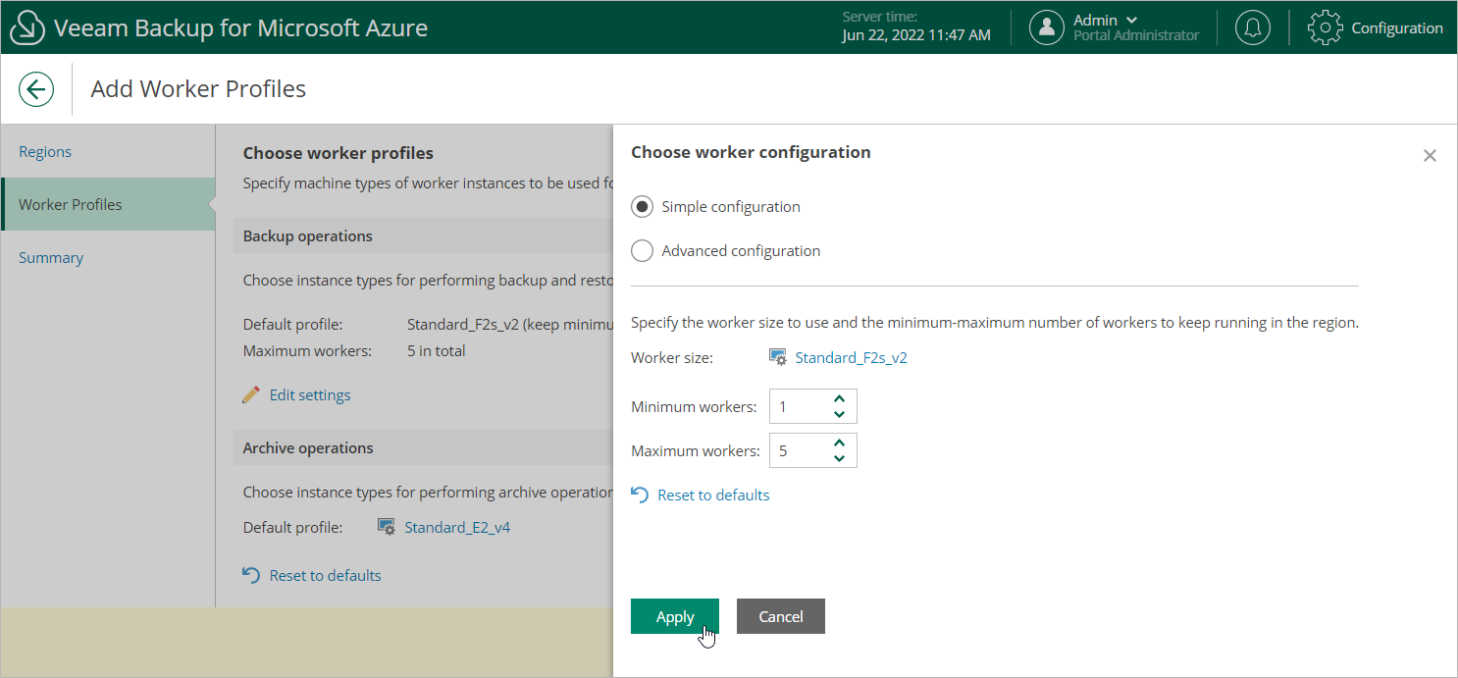Open the notifications bell
Image resolution: width=1458 pixels, height=678 pixels.
[1252, 27]
